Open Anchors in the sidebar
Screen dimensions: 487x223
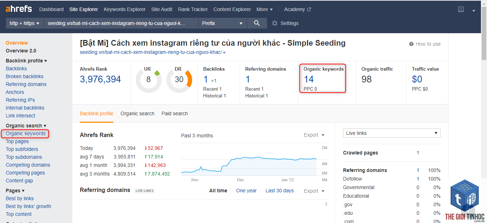point(15,92)
